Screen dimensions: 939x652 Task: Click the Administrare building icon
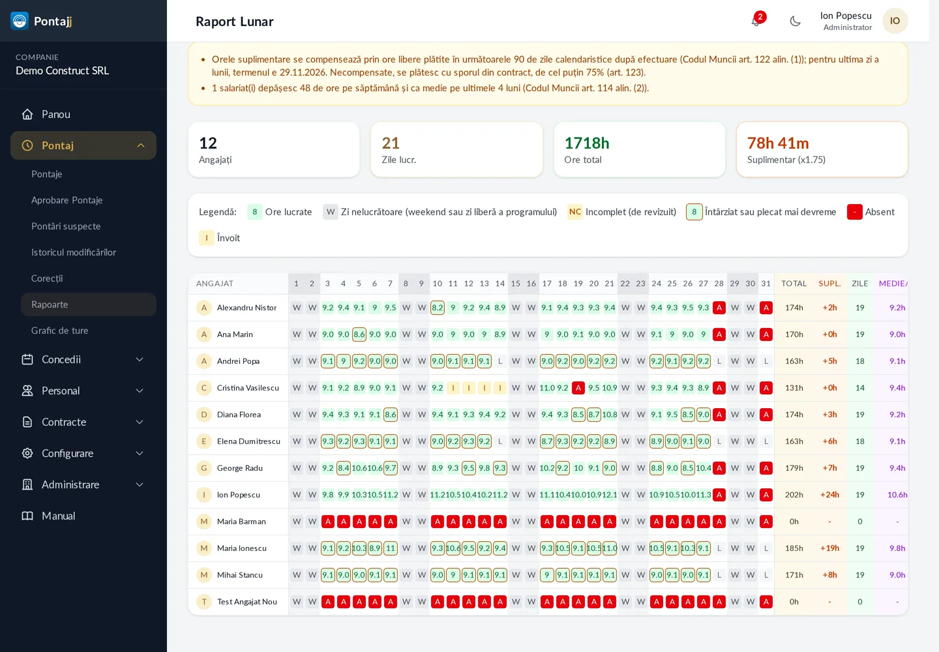pos(27,484)
